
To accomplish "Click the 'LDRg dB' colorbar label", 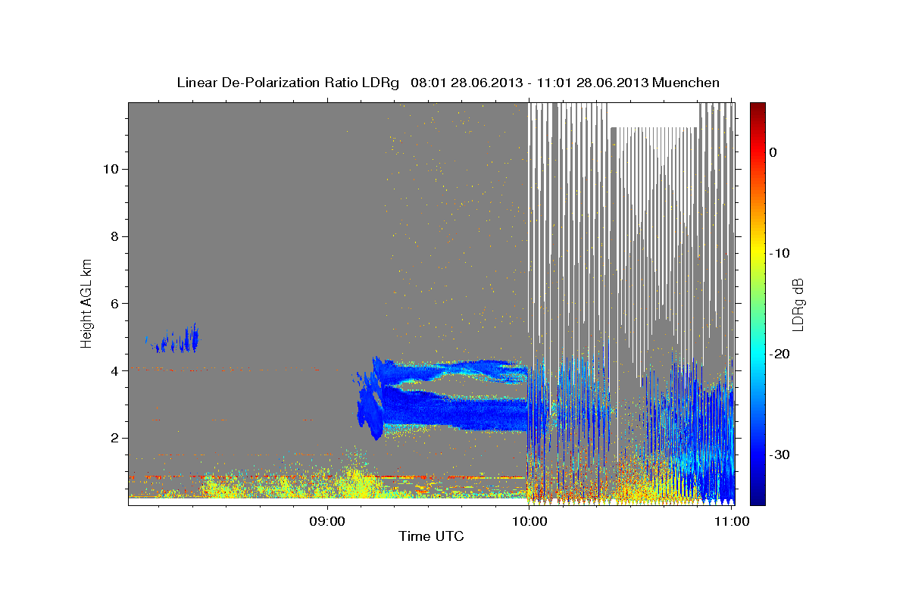I will pyautogui.click(x=798, y=304).
